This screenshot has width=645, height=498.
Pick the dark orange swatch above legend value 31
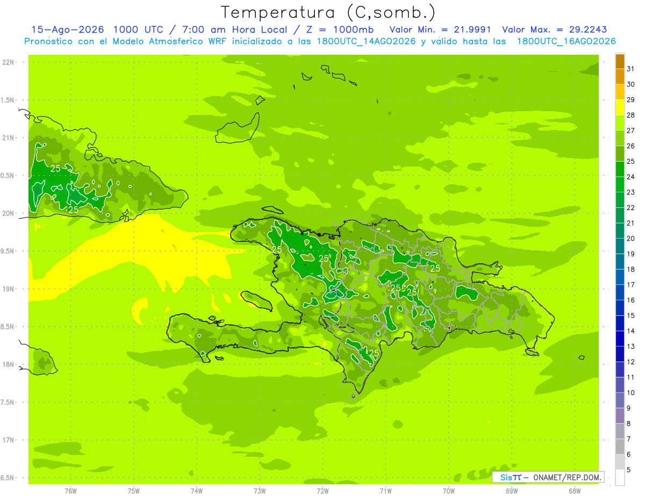click(x=620, y=62)
